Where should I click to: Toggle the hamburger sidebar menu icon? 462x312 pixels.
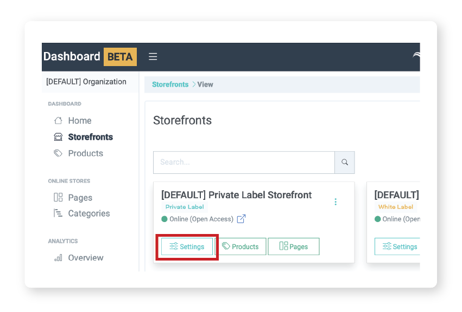(x=153, y=56)
